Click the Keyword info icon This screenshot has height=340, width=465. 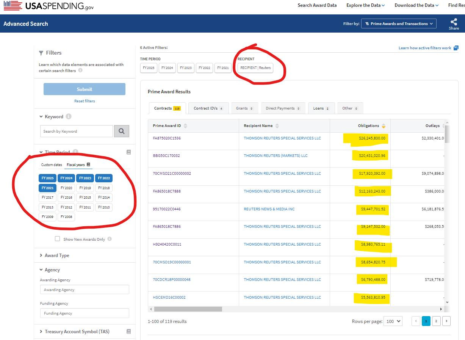tap(69, 116)
